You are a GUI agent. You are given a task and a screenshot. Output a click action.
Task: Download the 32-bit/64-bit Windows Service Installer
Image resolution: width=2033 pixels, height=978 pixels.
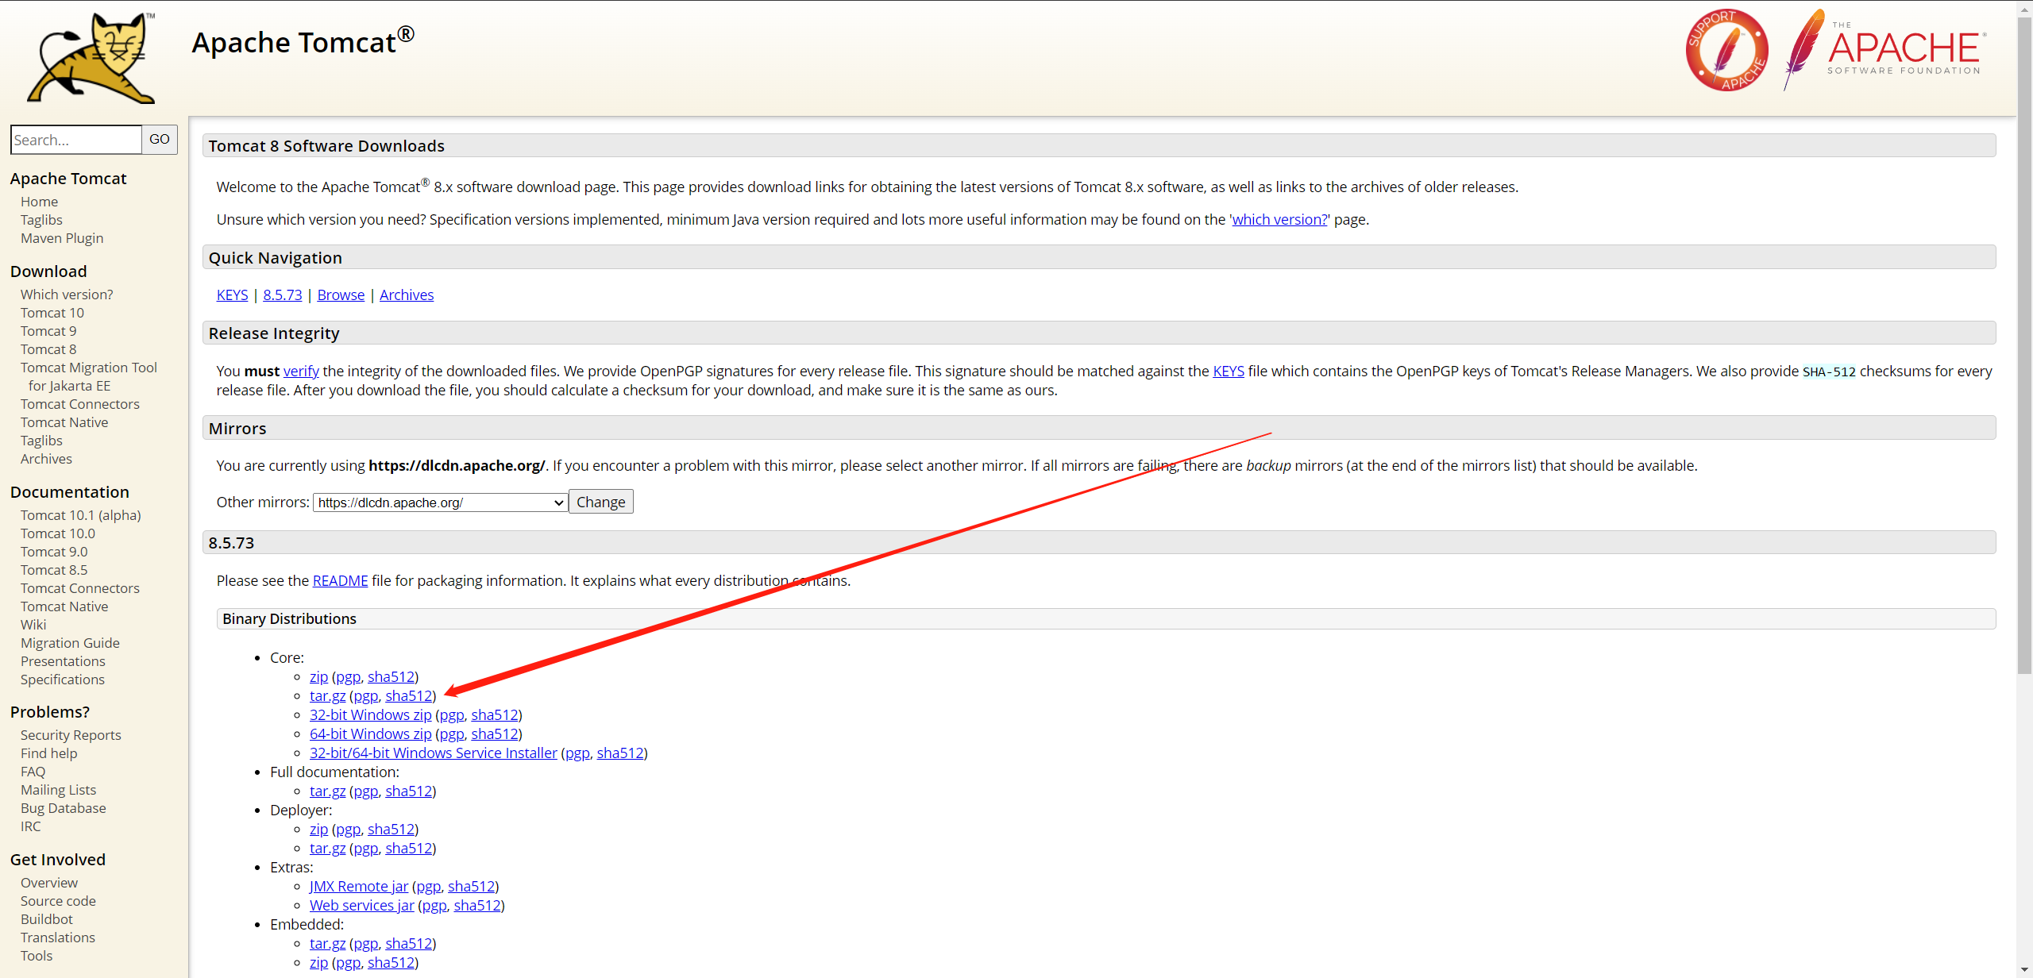(x=433, y=753)
